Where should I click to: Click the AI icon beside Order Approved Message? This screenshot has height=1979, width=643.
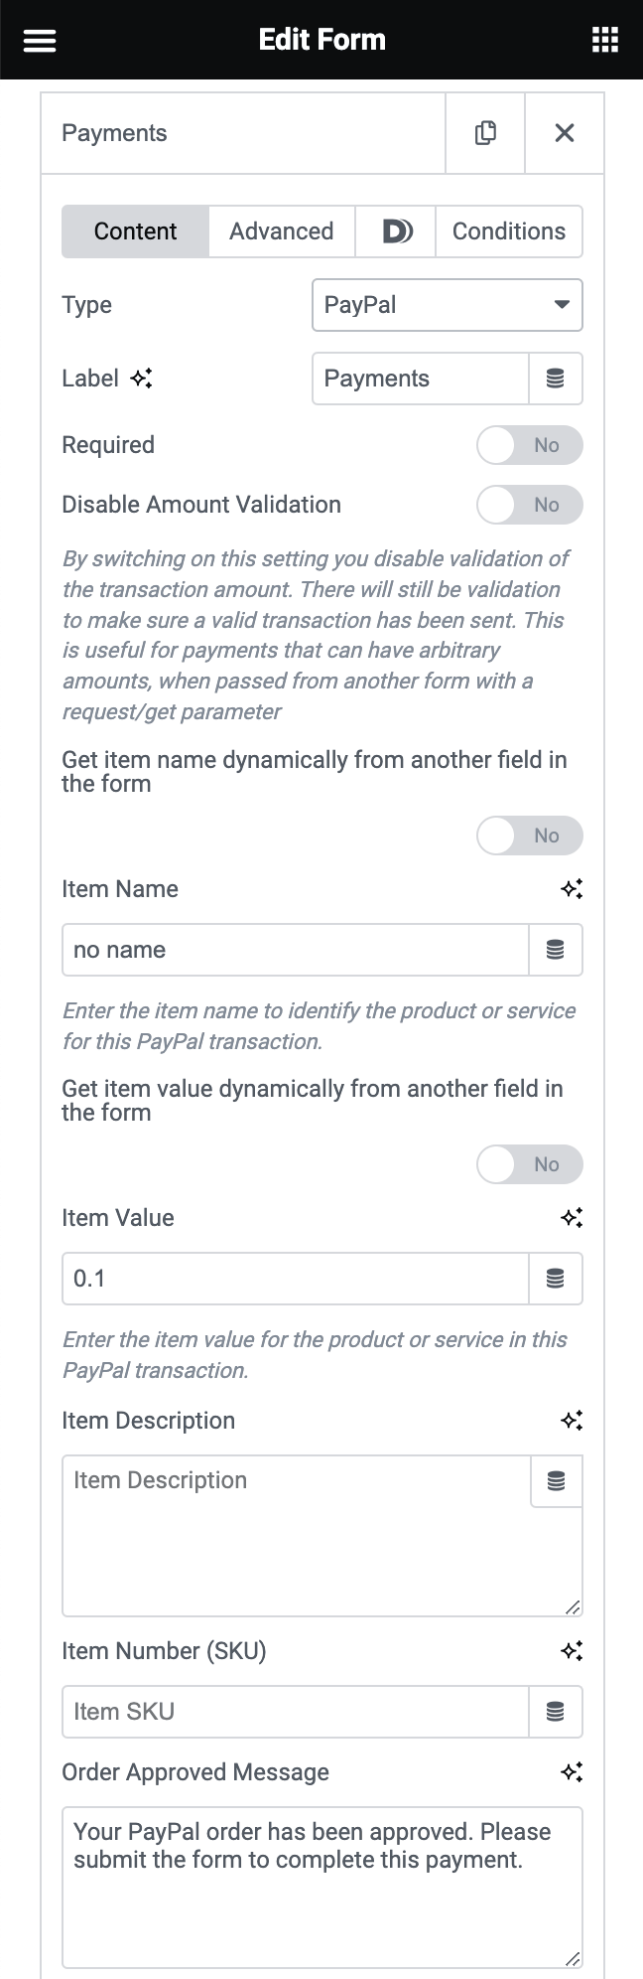coord(572,1771)
